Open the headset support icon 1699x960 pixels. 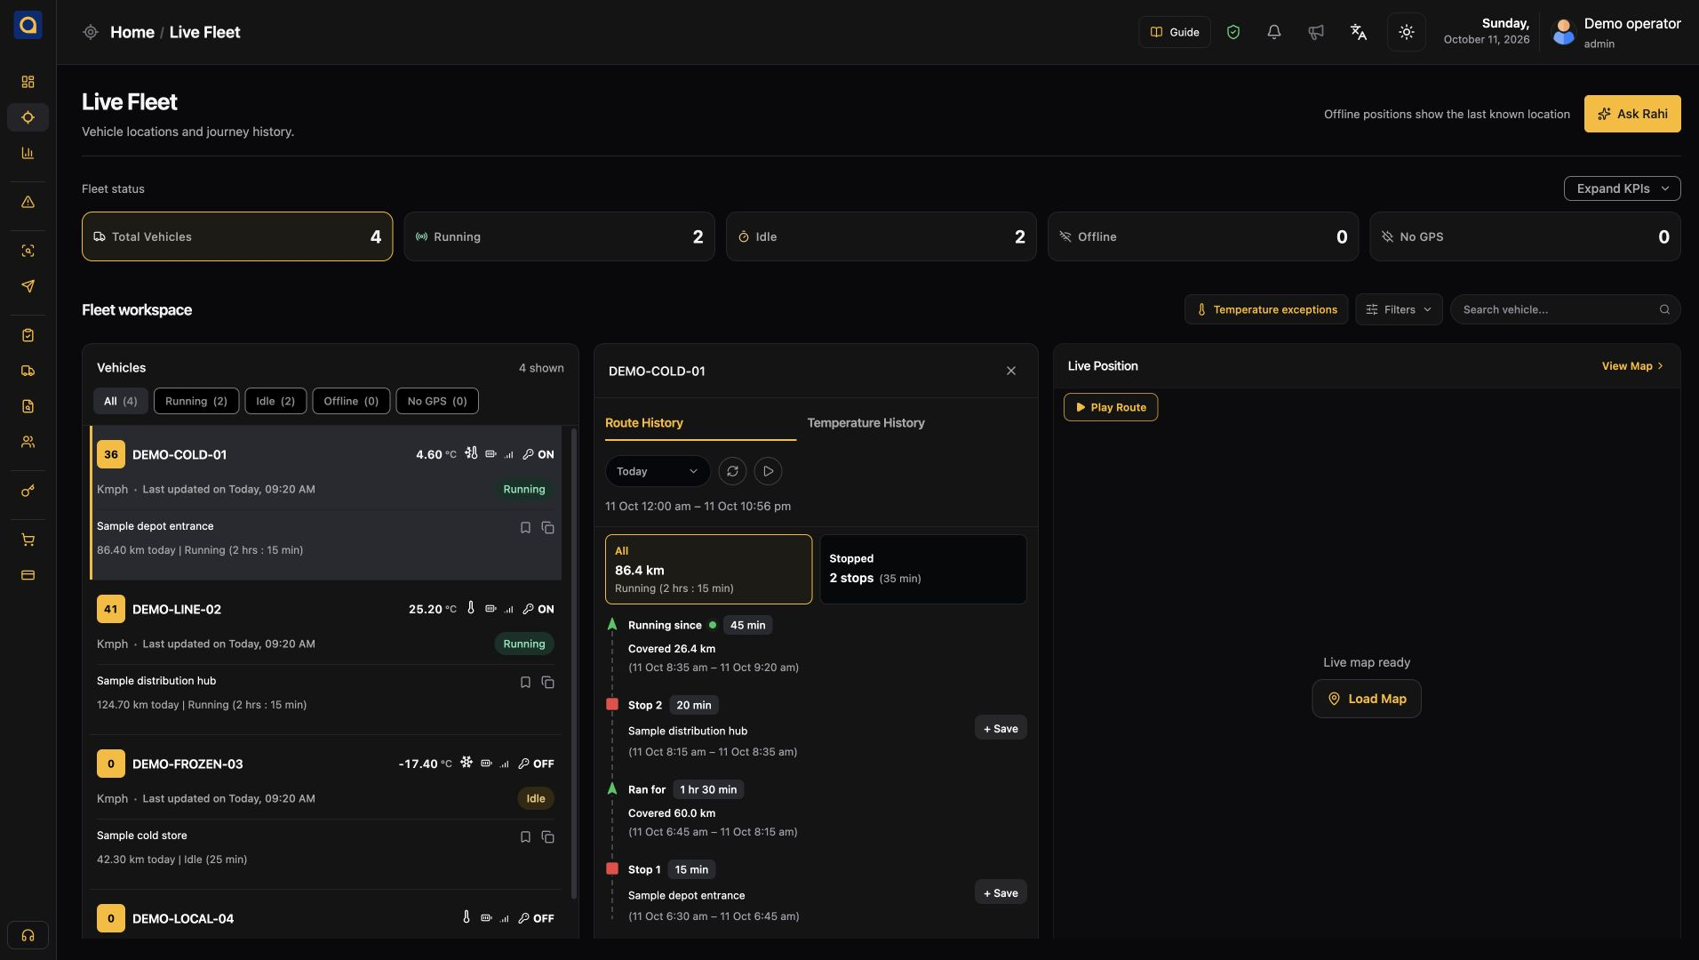click(28, 935)
